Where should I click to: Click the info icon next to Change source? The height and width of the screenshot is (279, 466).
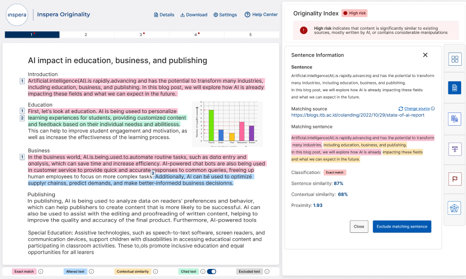pyautogui.click(x=433, y=109)
